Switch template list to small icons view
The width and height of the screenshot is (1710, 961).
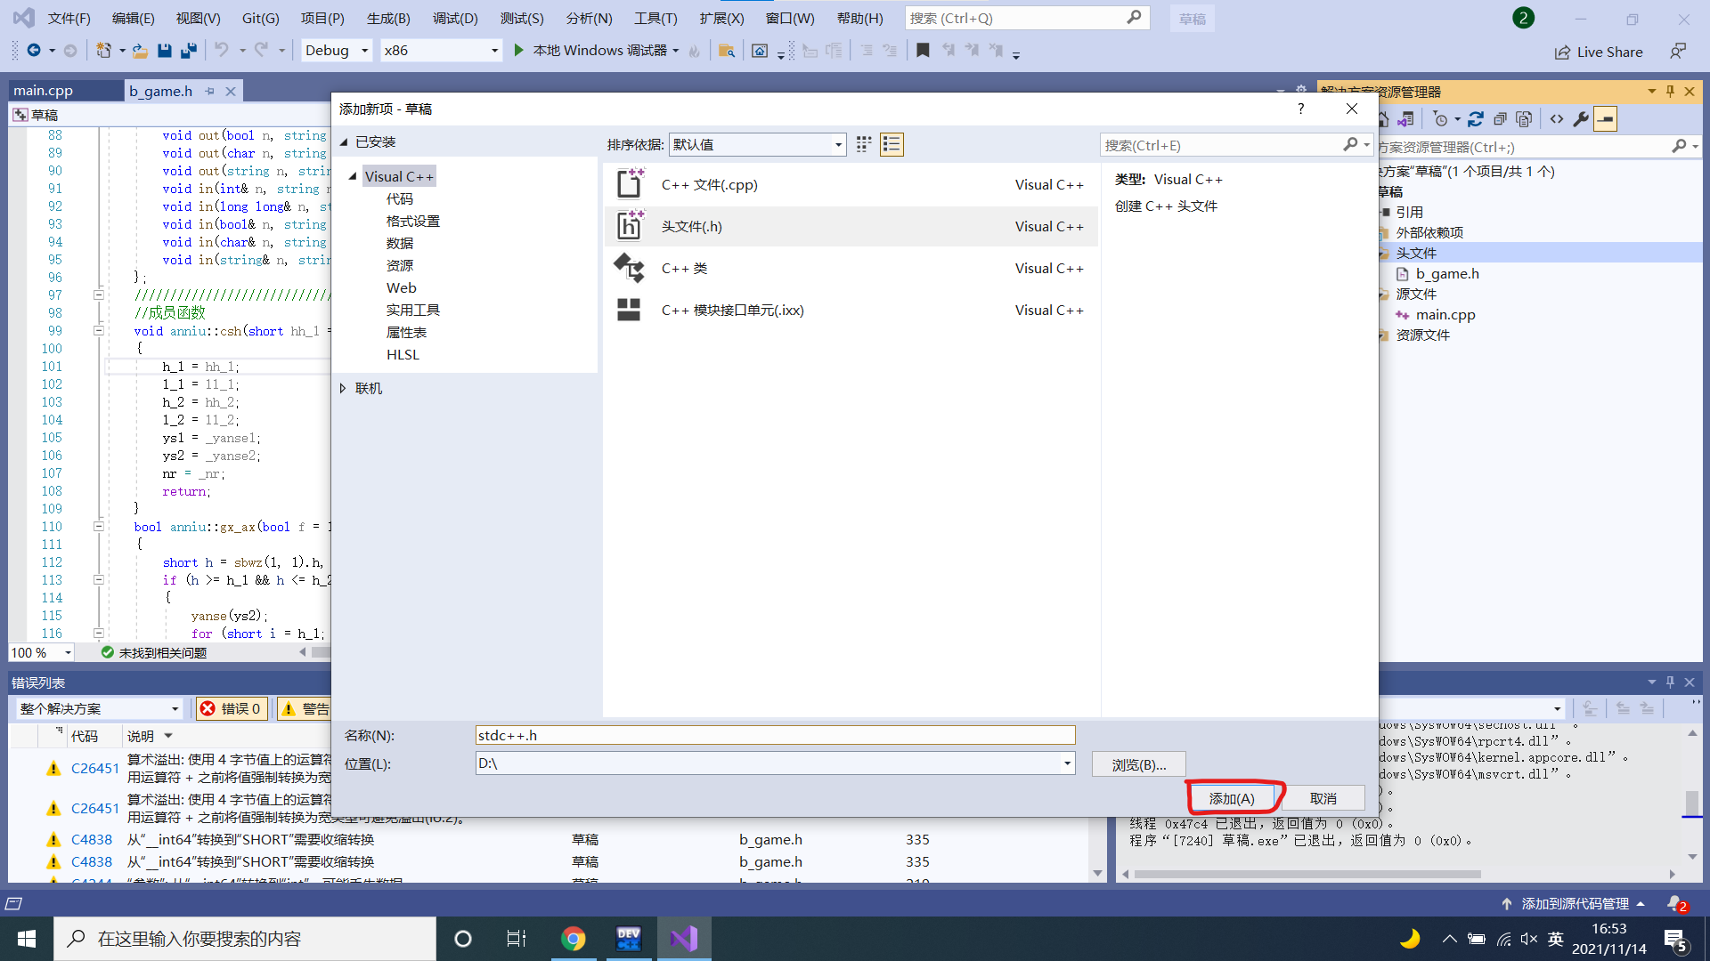tap(863, 143)
